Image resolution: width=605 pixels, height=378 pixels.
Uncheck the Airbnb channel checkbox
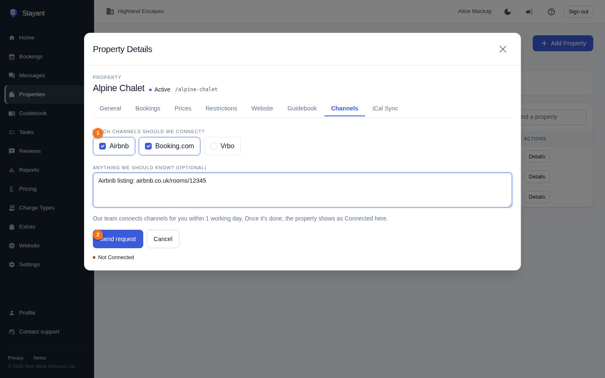(103, 146)
